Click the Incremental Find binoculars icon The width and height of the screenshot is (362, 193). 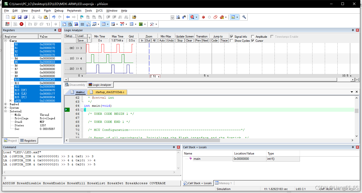(x=184, y=17)
